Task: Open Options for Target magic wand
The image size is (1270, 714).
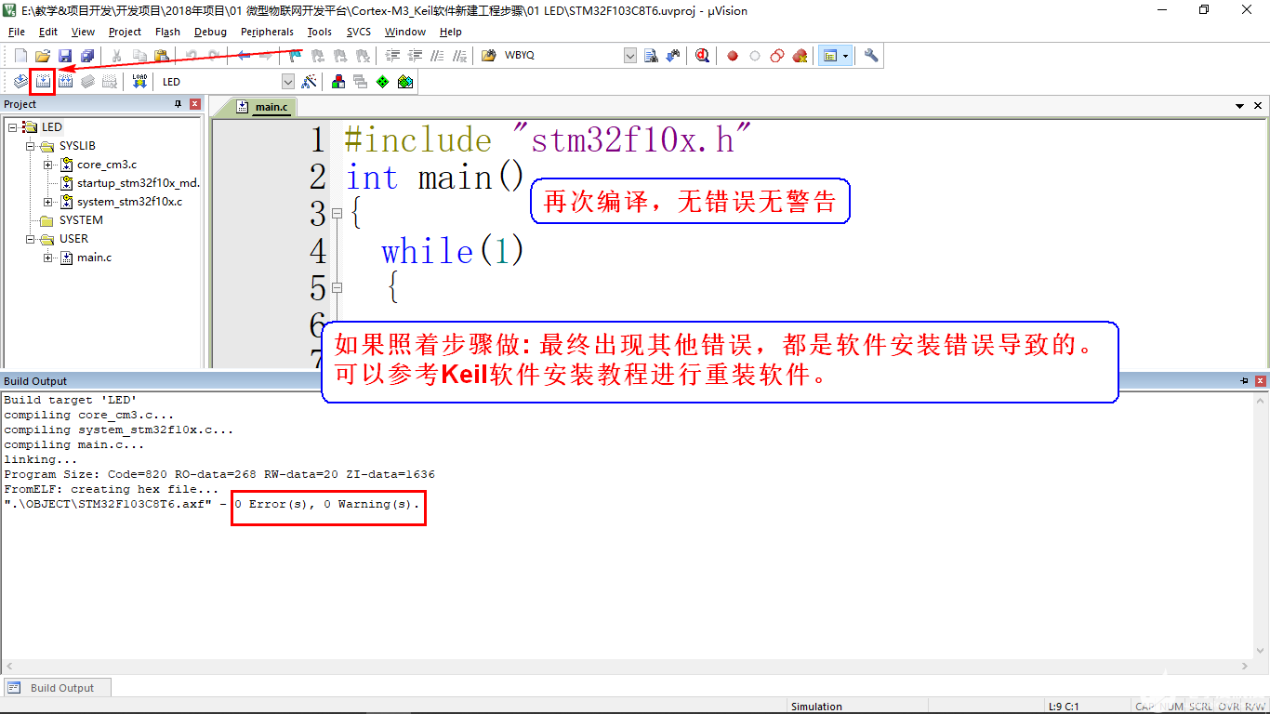Action: pos(310,82)
